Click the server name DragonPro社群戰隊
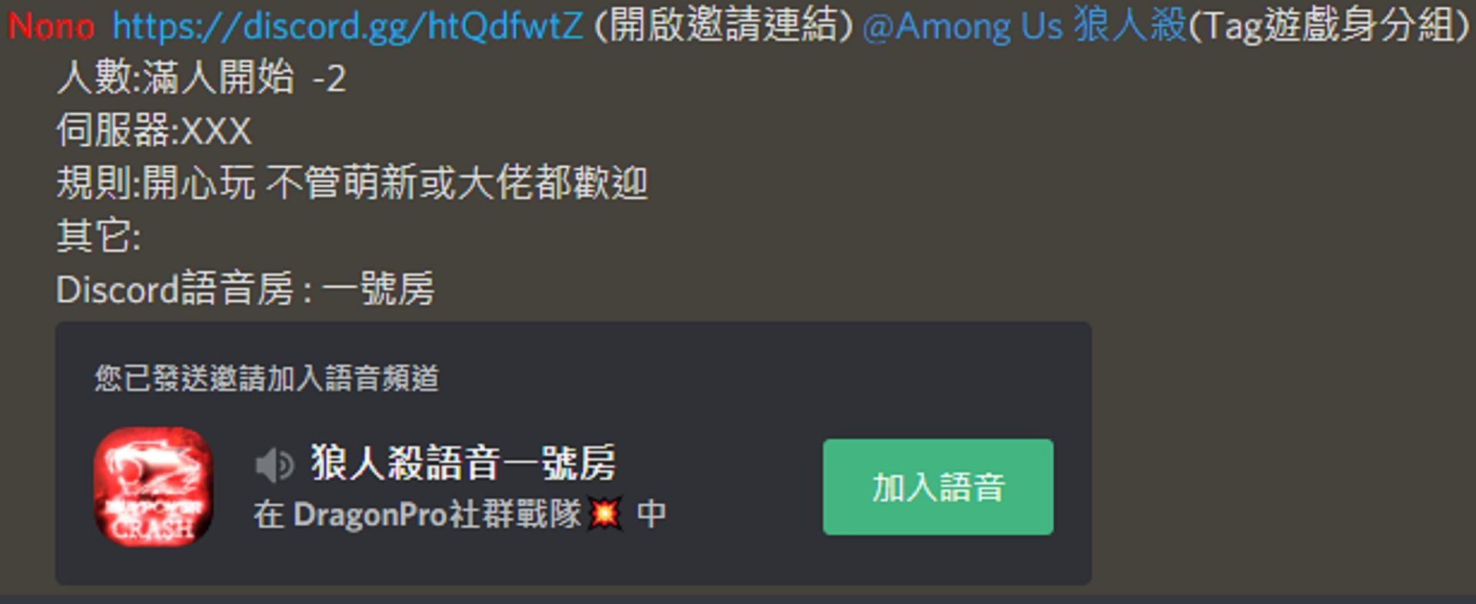 tap(437, 514)
